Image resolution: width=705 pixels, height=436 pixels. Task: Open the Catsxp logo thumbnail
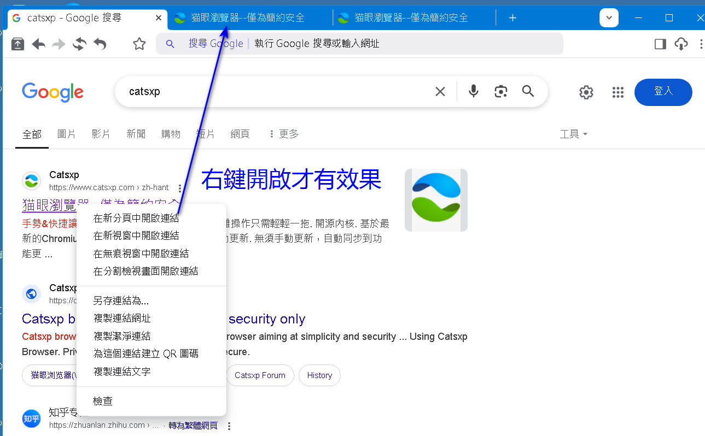point(436,200)
